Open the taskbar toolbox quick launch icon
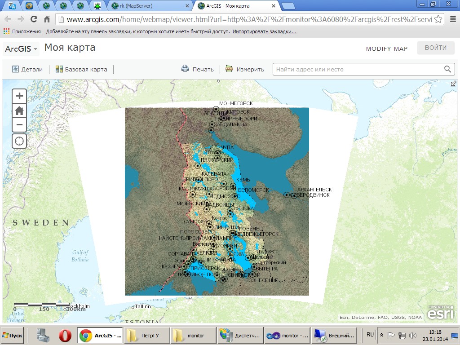The height and width of the screenshot is (345, 460). click(x=44, y=335)
